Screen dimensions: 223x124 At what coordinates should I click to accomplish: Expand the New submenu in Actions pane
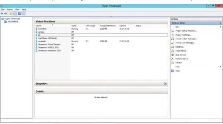196,27
